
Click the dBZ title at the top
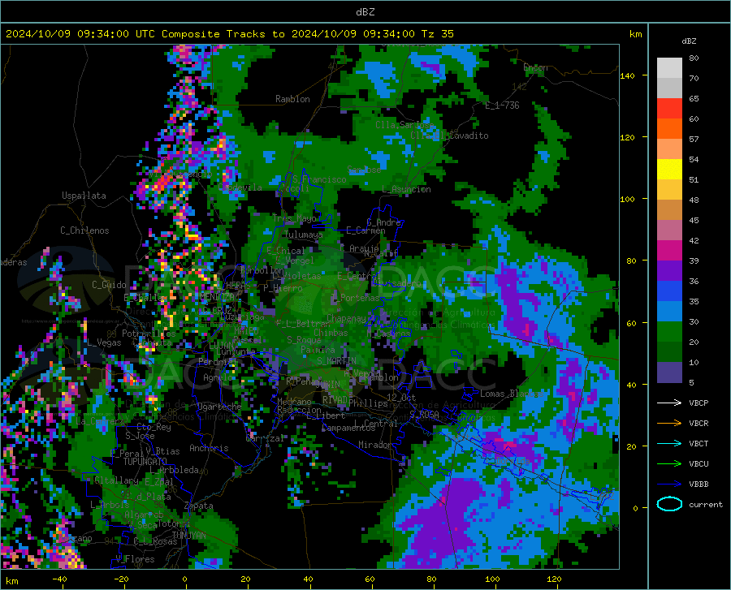365,12
